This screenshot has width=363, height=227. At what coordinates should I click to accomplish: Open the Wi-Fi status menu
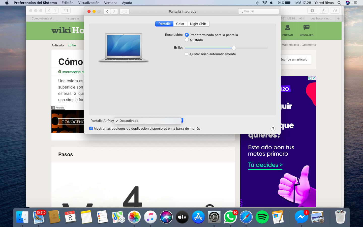265,3
